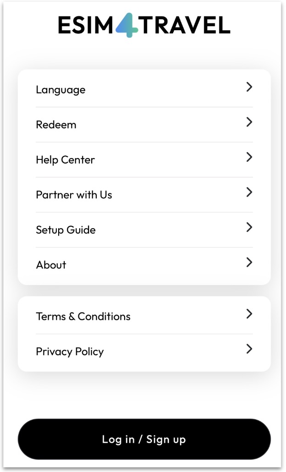Image resolution: width=286 pixels, height=472 pixels.
Task: Open the Setup Guide entry
Action: (x=66, y=230)
